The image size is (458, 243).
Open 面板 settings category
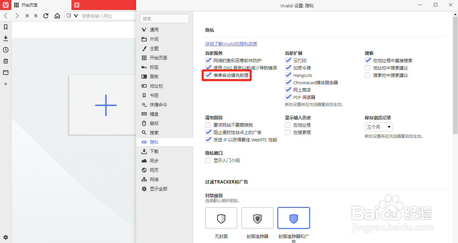pos(164,77)
